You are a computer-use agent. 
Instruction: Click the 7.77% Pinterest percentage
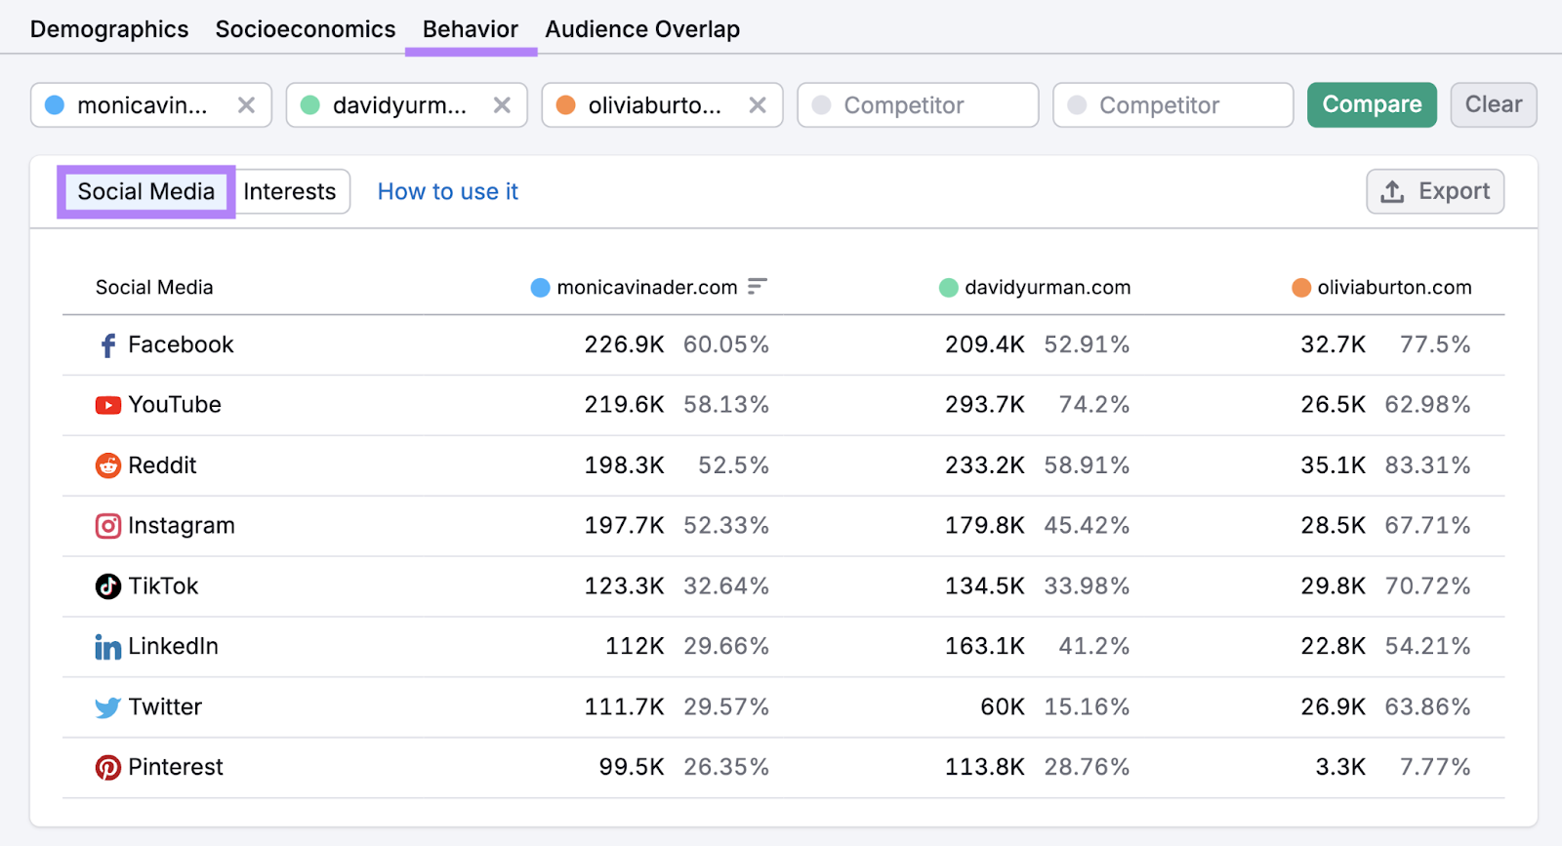coord(1435,767)
